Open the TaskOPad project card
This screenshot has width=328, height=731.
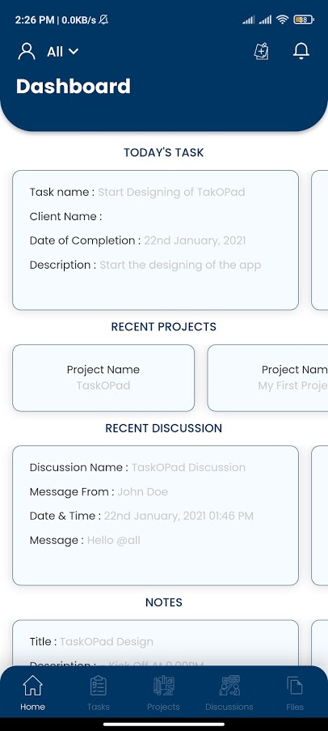coord(103,378)
